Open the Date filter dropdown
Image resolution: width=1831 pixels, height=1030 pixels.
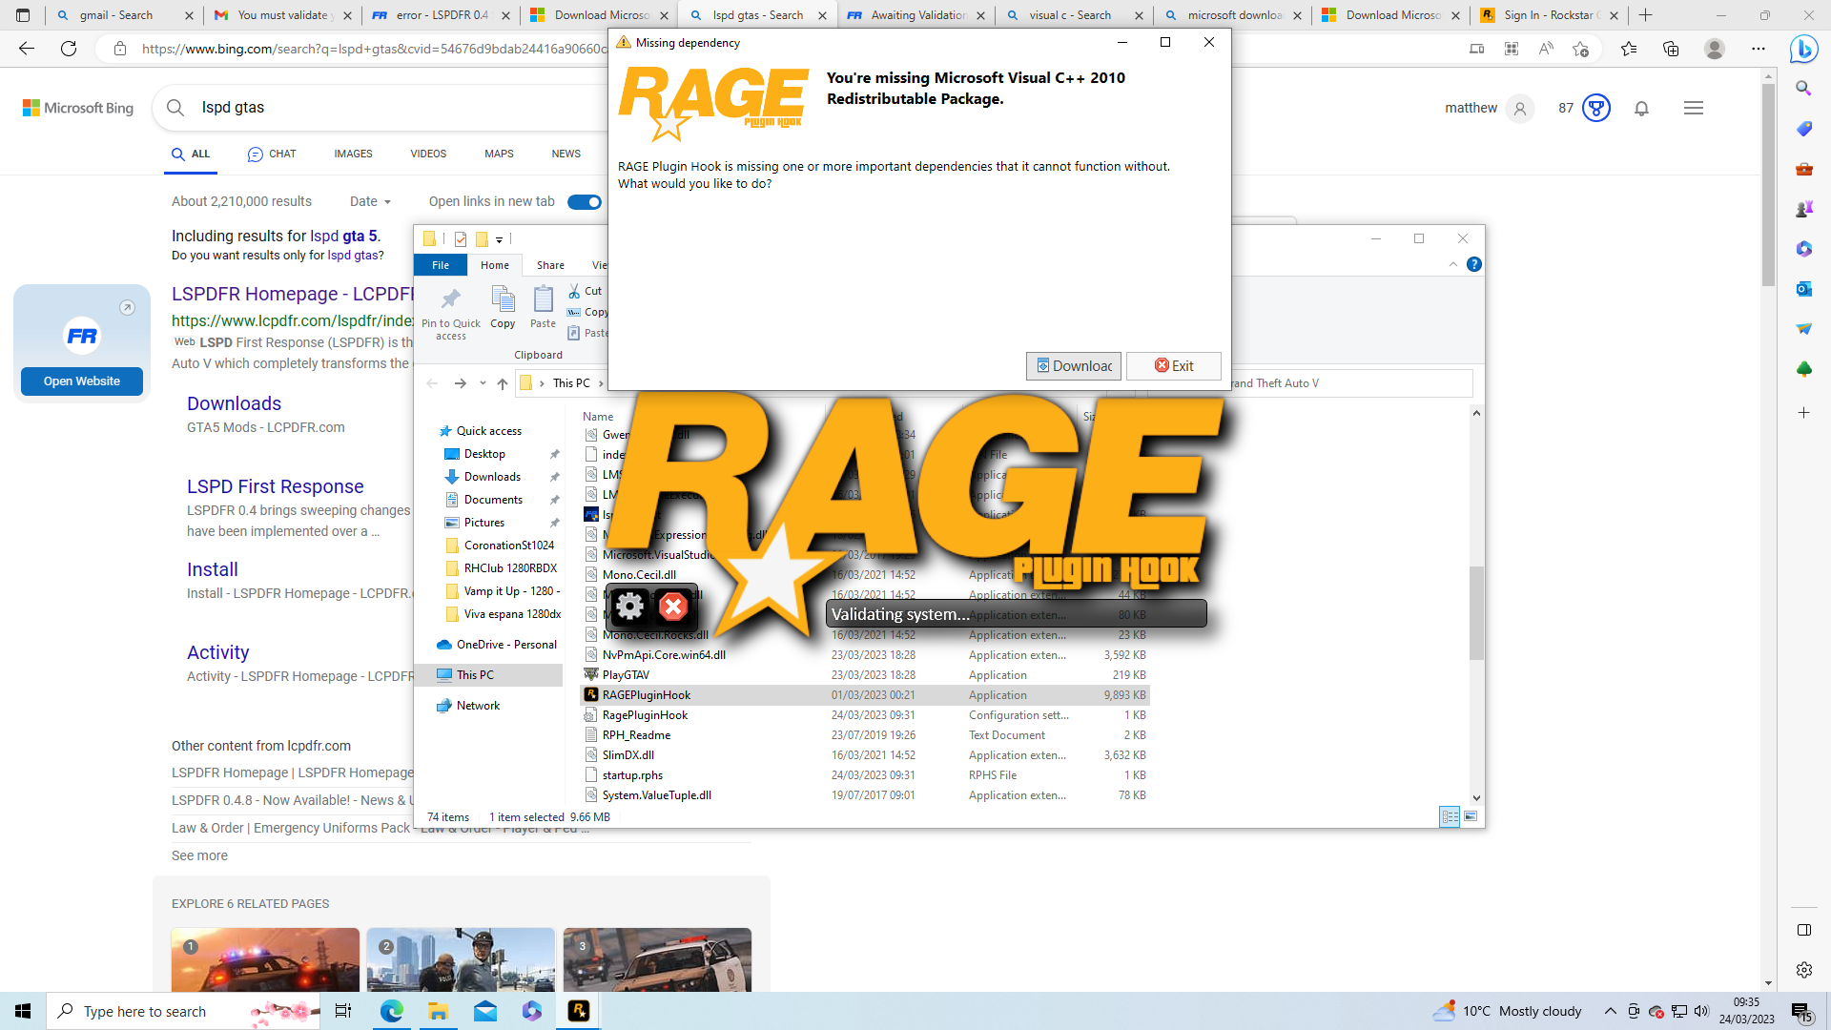[x=370, y=202]
